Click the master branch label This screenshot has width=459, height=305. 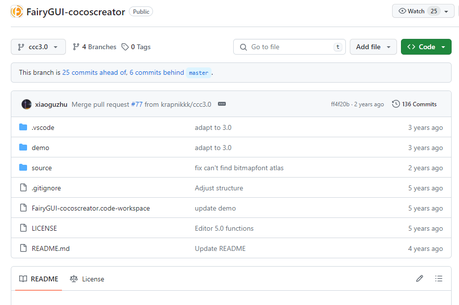click(x=198, y=73)
